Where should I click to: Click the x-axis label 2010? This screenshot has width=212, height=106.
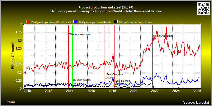[27, 91]
